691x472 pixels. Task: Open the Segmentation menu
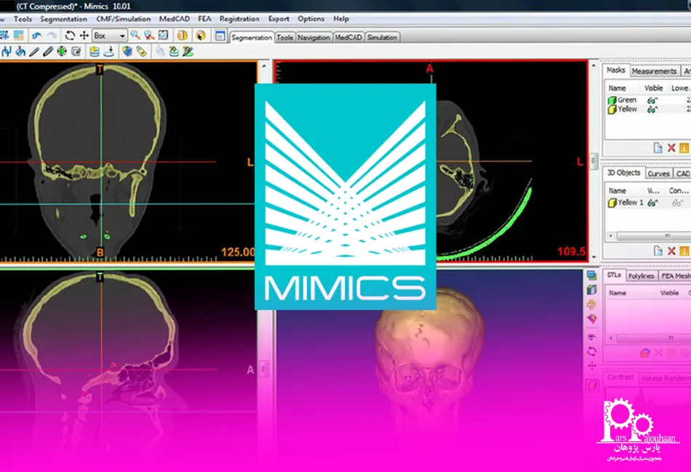coord(64,19)
